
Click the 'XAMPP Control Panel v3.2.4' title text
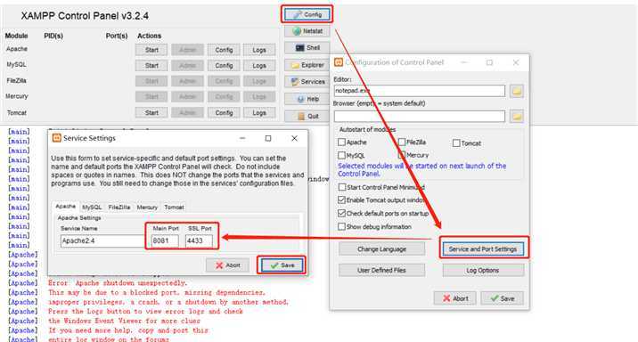click(x=85, y=16)
